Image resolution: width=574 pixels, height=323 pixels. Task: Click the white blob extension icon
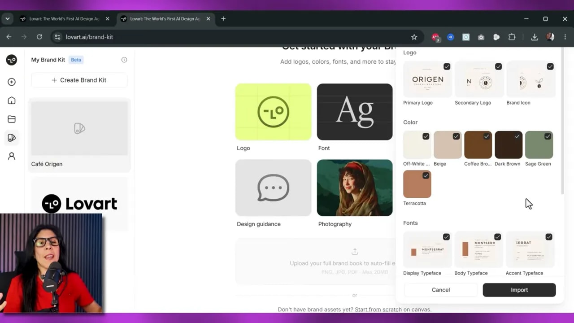click(496, 37)
